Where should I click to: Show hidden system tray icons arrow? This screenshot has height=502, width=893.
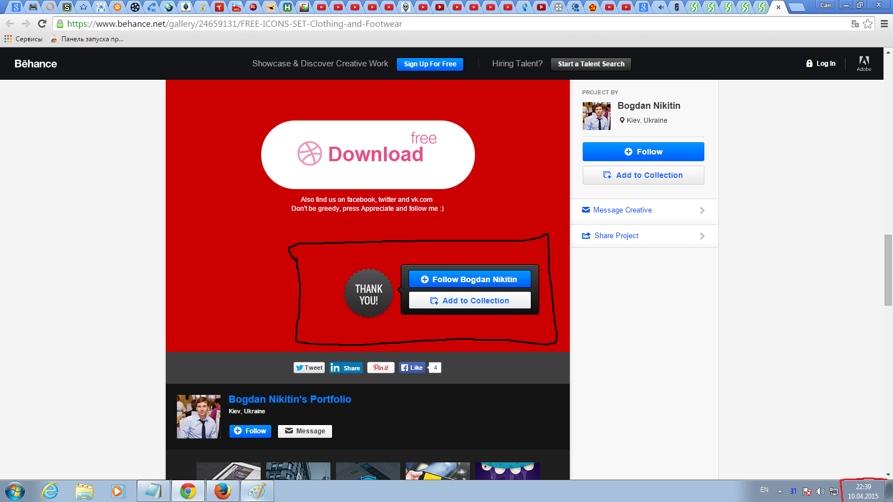tap(780, 491)
